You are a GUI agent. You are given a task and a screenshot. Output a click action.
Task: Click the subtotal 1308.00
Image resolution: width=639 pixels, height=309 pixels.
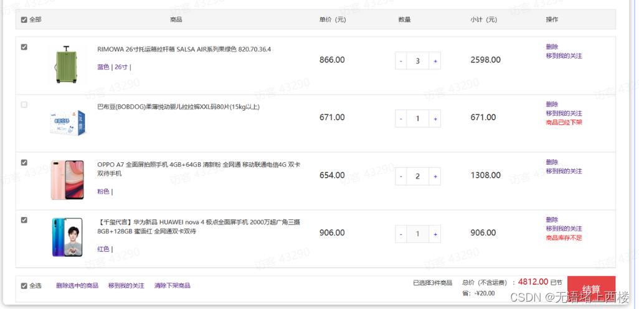(x=486, y=175)
